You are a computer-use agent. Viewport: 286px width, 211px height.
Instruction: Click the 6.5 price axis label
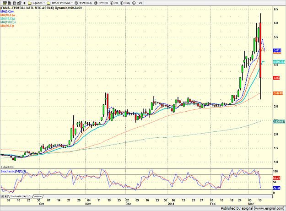pyautogui.click(x=276, y=9)
